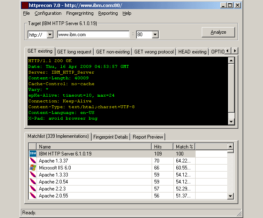Click the 64.22... match percent cell

[x=185, y=161]
